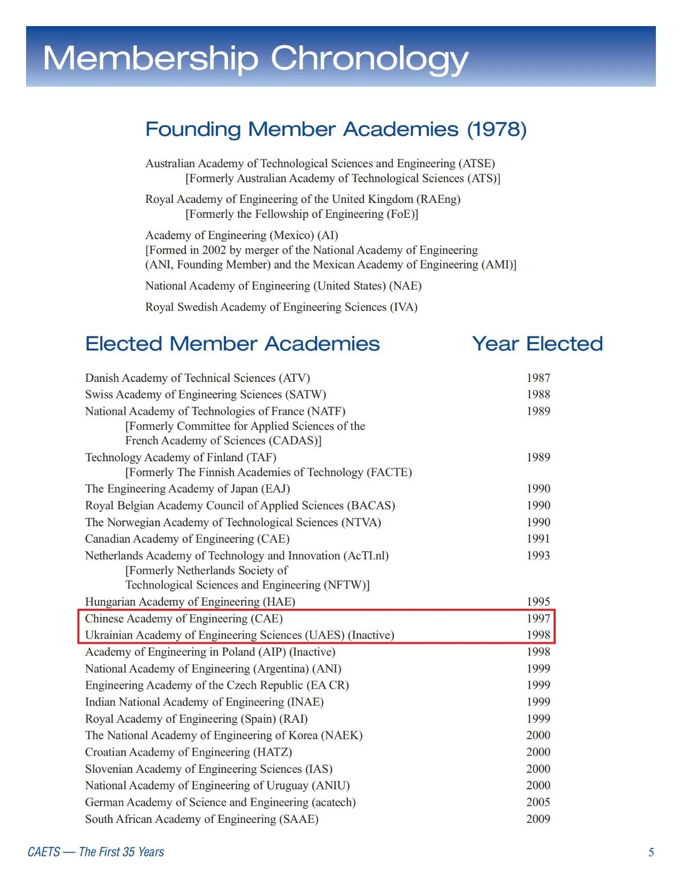The height and width of the screenshot is (882, 682).
Task: Click Royal Swedish Academy of Engineering Sciences (IVA)
Action: click(281, 307)
